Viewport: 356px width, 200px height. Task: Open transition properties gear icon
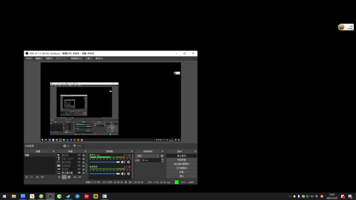tap(162, 156)
